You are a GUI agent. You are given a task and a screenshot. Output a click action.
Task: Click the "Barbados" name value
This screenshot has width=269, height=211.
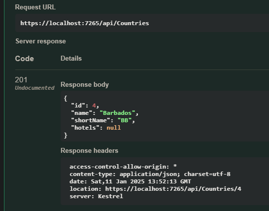click(117, 113)
